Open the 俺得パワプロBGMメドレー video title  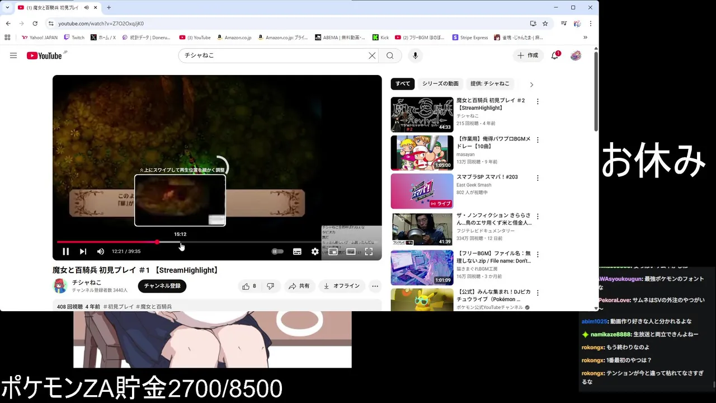pos(493,142)
